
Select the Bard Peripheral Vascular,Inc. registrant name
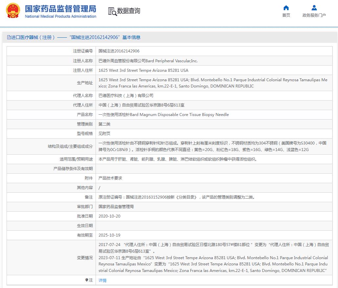pos(148,61)
